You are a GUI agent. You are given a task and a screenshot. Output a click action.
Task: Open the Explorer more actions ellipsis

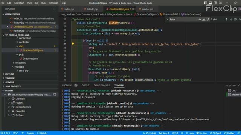click(x=54, y=9)
